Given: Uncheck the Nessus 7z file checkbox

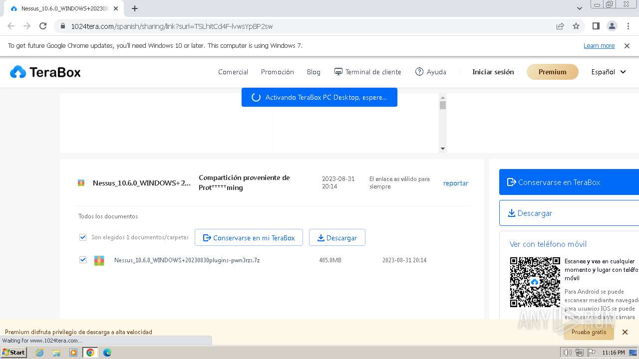Looking at the screenshot, I should (x=83, y=260).
